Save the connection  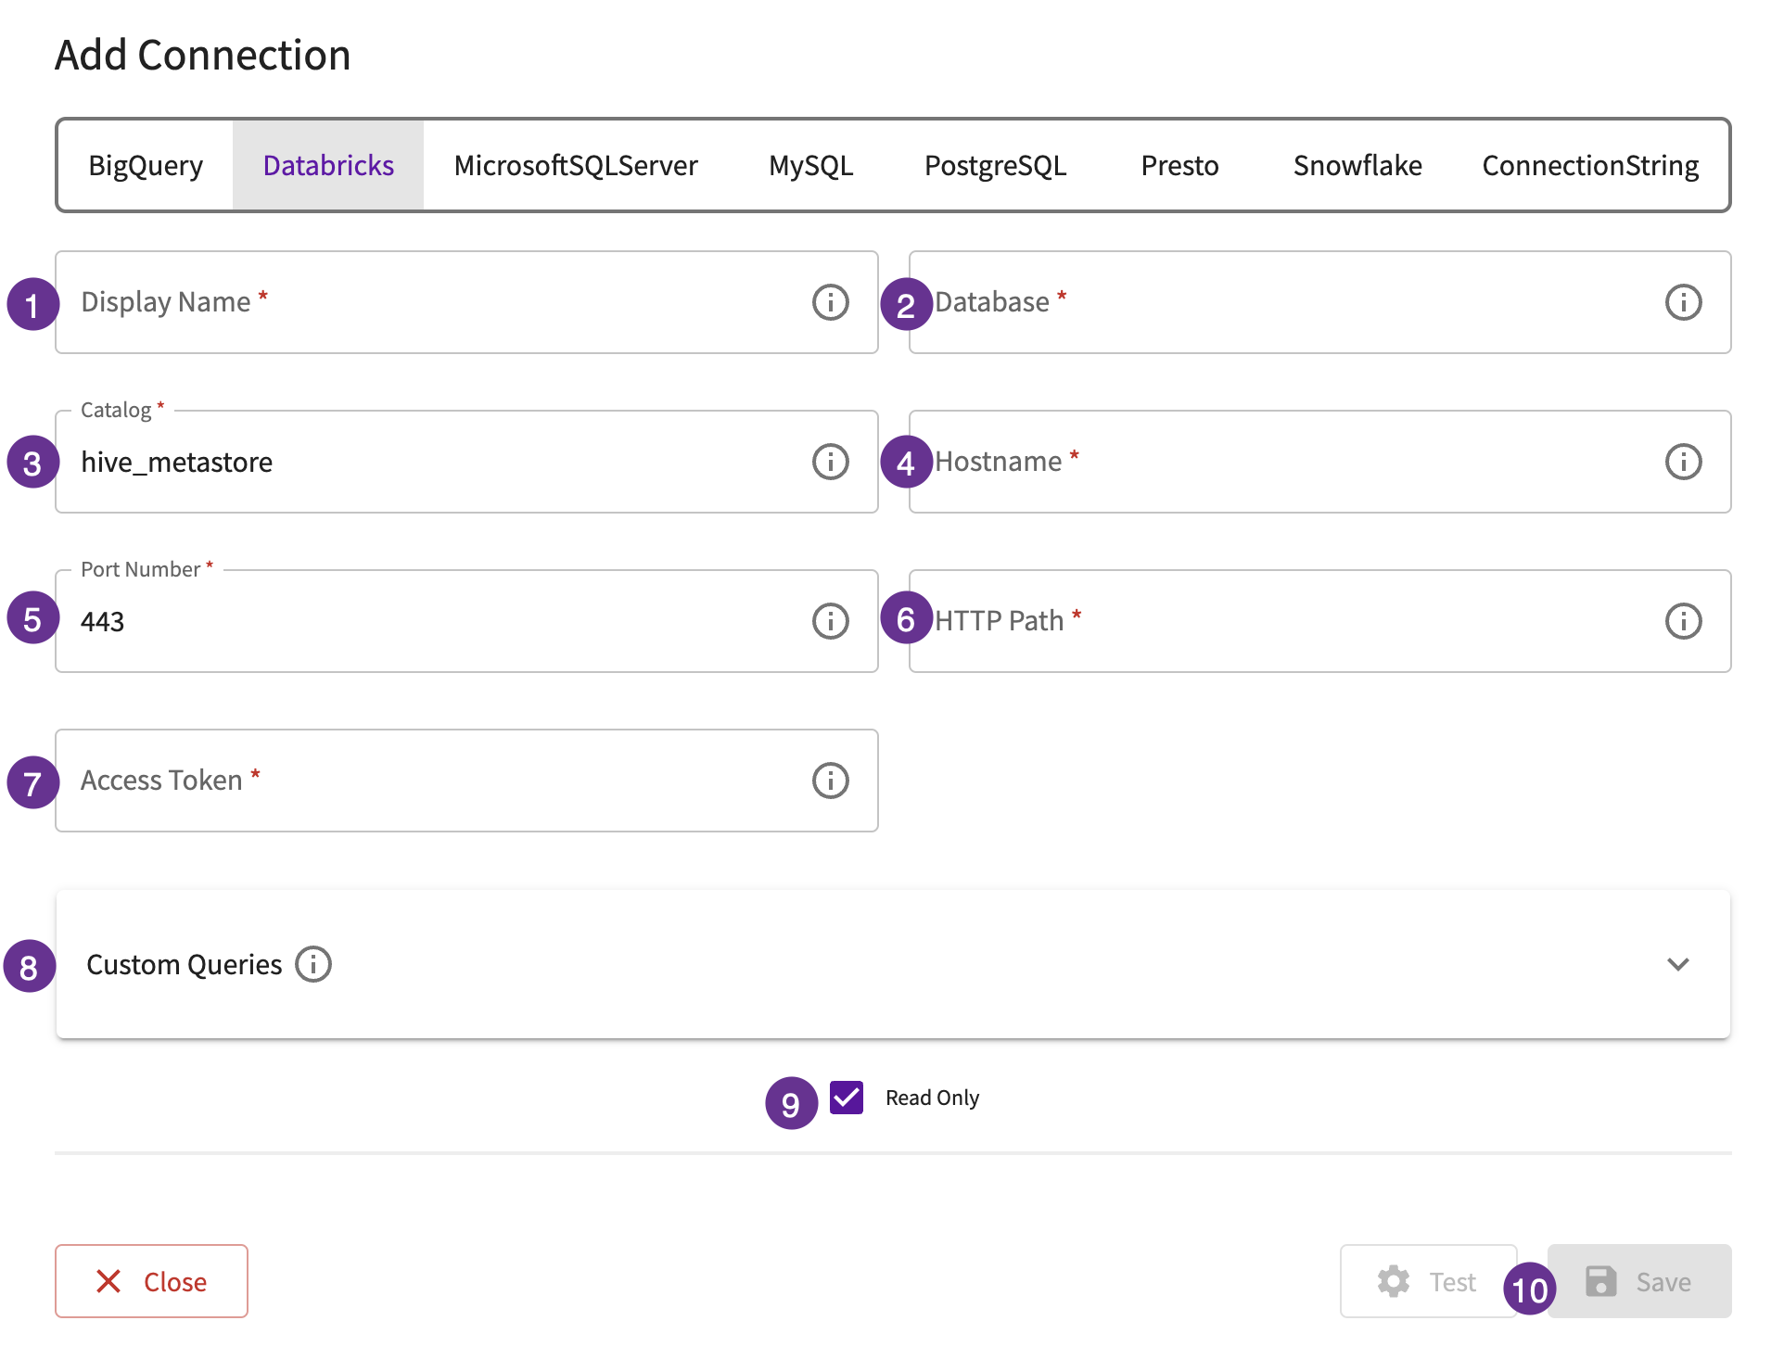[x=1639, y=1281]
